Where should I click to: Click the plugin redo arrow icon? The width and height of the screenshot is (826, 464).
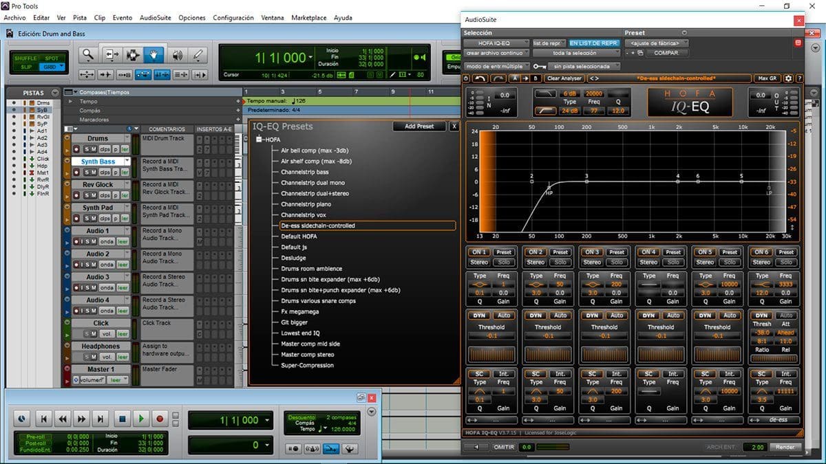tap(497, 78)
